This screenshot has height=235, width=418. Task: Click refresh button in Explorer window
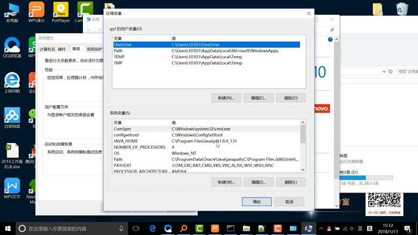tap(391, 71)
